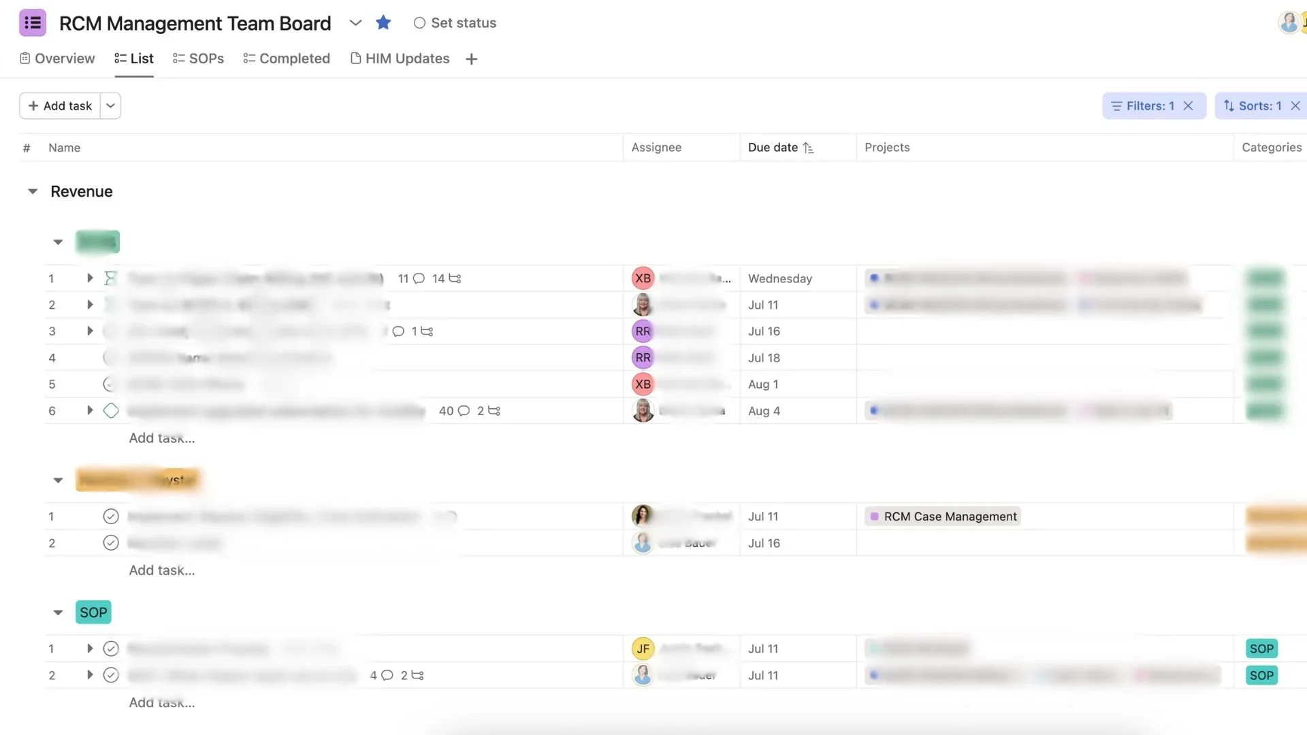Mark the Jul 11 RCM Case Management task complete
The width and height of the screenshot is (1307, 735).
click(x=111, y=517)
